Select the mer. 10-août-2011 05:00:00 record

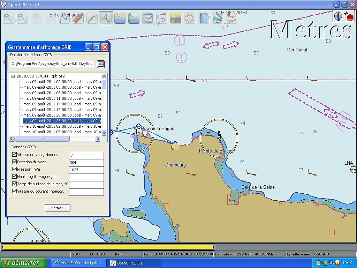(62, 132)
